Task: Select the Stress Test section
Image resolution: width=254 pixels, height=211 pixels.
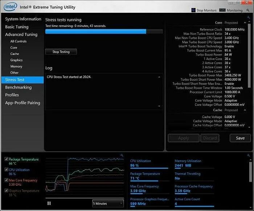Action: coord(22,80)
